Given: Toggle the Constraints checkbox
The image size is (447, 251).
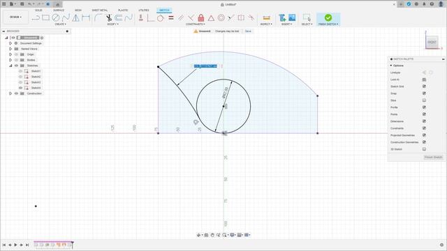Looking at the screenshot, I should point(424,128).
